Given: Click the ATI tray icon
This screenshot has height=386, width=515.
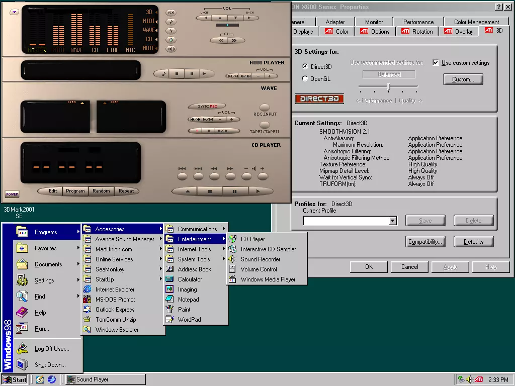Looking at the screenshot, I should (x=479, y=379).
